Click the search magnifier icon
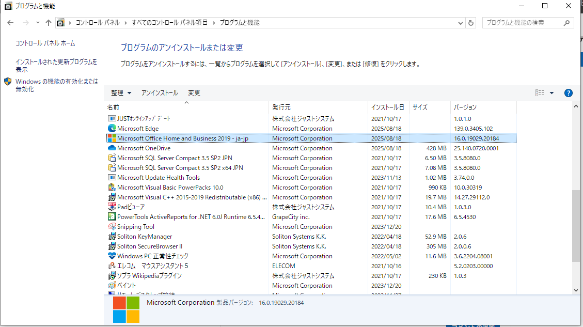This screenshot has width=583, height=327. click(x=566, y=23)
